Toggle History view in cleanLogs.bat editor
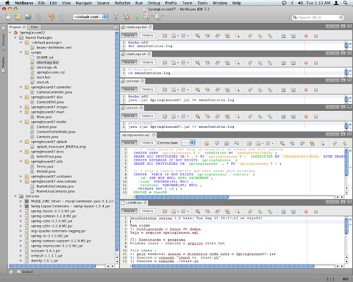The height and width of the screenshot is (282, 353). pyautogui.click(x=147, y=35)
